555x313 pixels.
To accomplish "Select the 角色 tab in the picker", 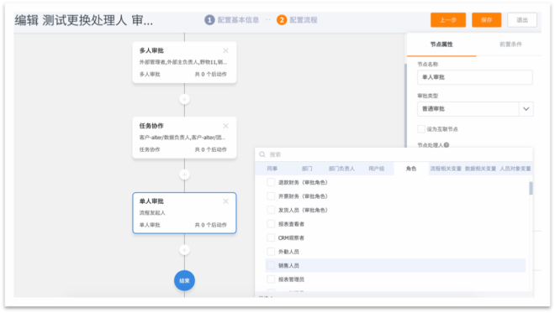I will (411, 169).
